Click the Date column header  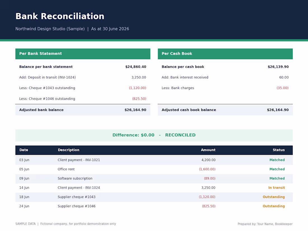(x=24, y=150)
